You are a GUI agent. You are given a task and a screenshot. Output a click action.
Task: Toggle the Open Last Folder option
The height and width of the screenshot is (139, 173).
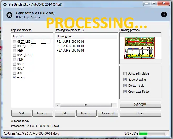click(125, 92)
